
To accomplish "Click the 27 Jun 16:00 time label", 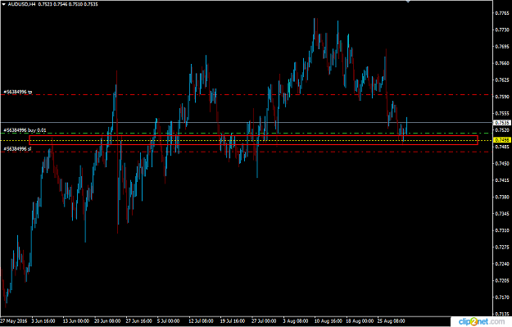I will point(138,320).
